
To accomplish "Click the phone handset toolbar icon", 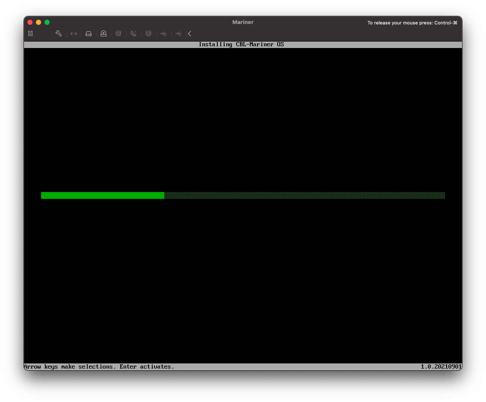I will pos(133,33).
